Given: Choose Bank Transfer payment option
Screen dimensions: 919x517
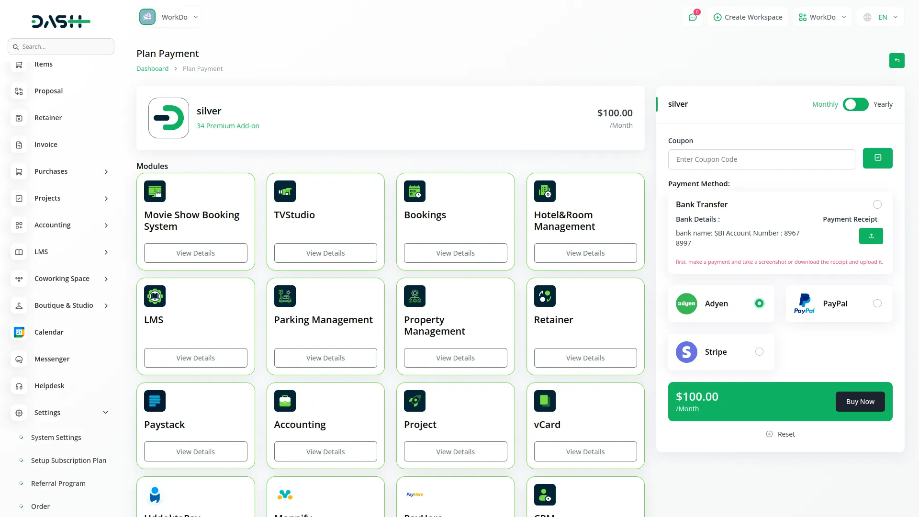Looking at the screenshot, I should click(877, 204).
